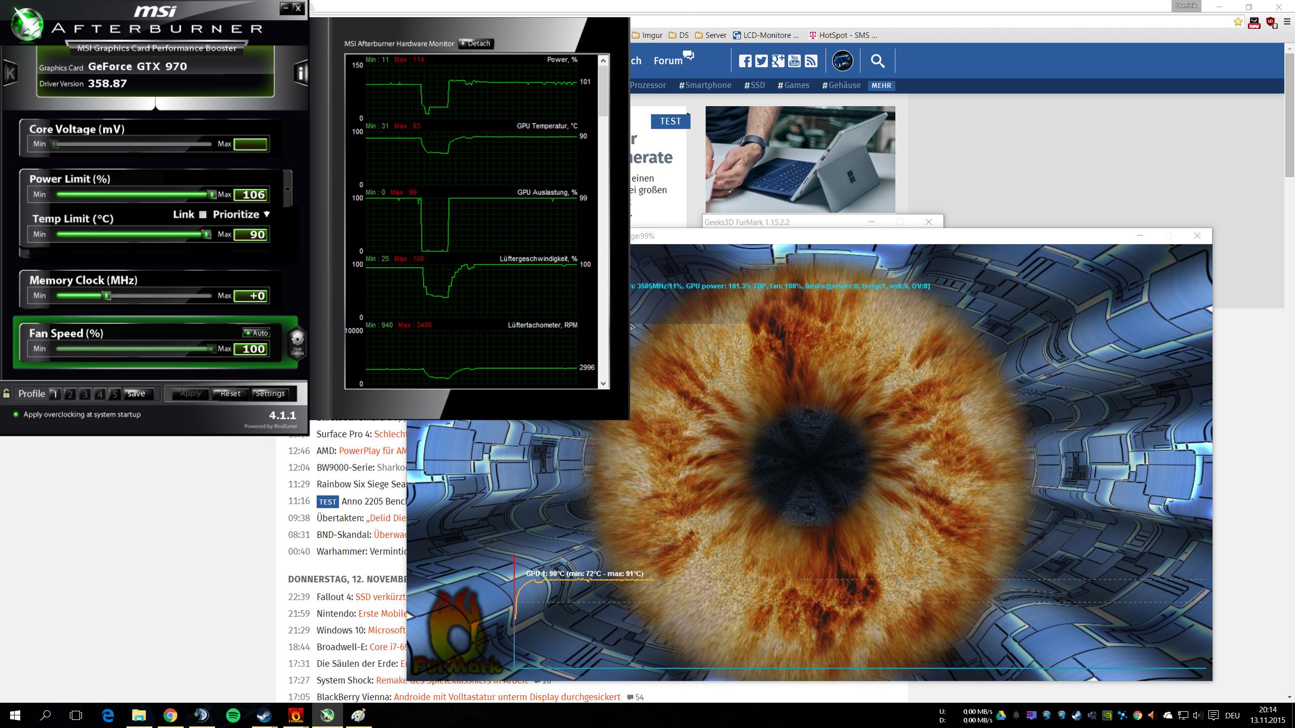Image resolution: width=1295 pixels, height=728 pixels.
Task: Click the Power Limit slider handle
Action: click(212, 194)
